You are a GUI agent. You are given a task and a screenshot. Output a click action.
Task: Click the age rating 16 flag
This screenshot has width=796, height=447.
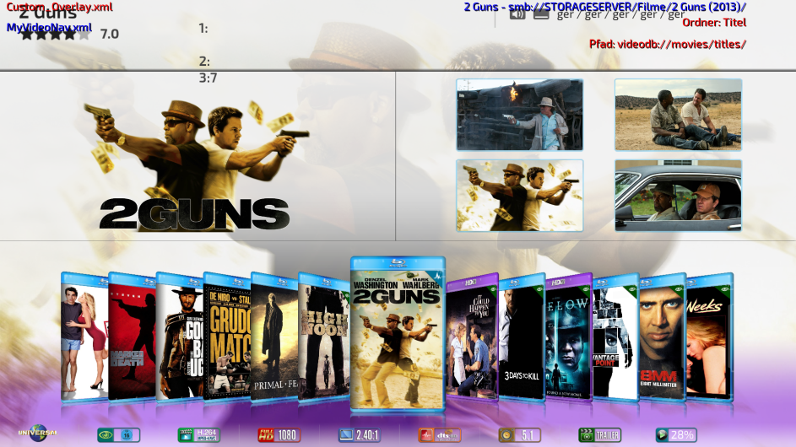[x=119, y=435]
